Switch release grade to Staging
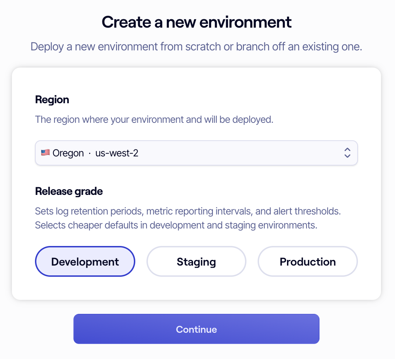 [196, 261]
